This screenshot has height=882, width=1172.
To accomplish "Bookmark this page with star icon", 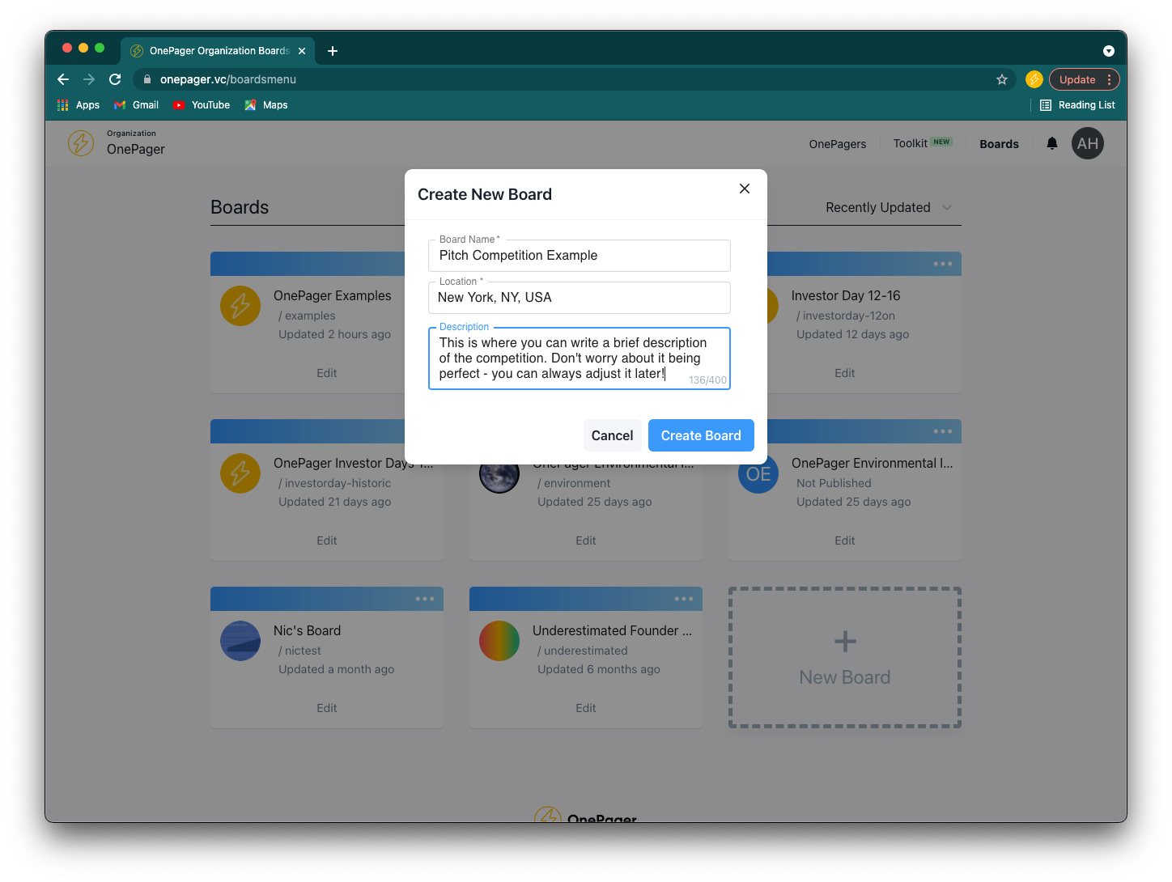I will 1002,79.
